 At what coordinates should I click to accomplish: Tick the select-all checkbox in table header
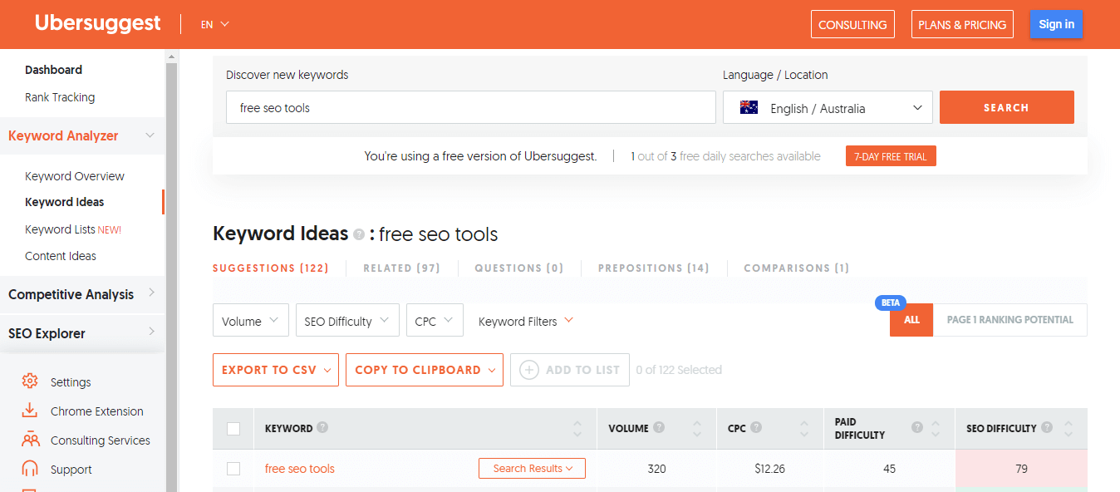pyautogui.click(x=233, y=429)
